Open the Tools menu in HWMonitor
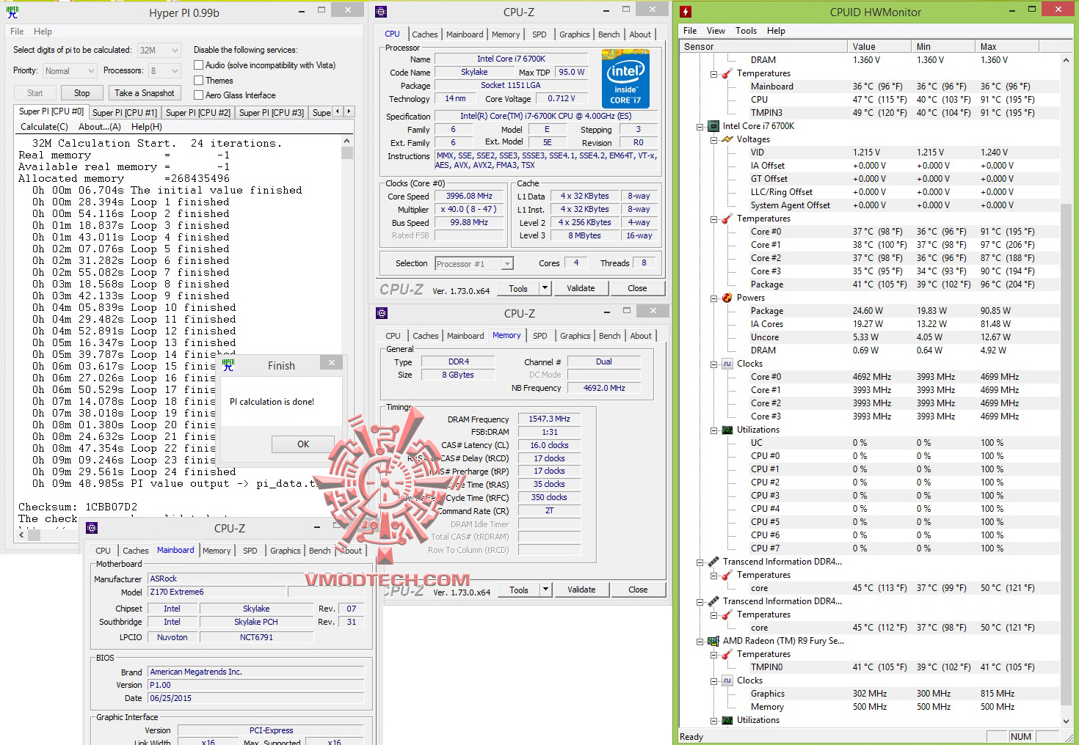The width and height of the screenshot is (1079, 745). tap(746, 31)
